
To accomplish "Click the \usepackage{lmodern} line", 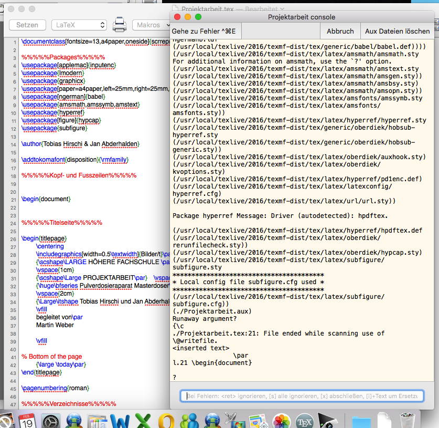I will point(52,73).
